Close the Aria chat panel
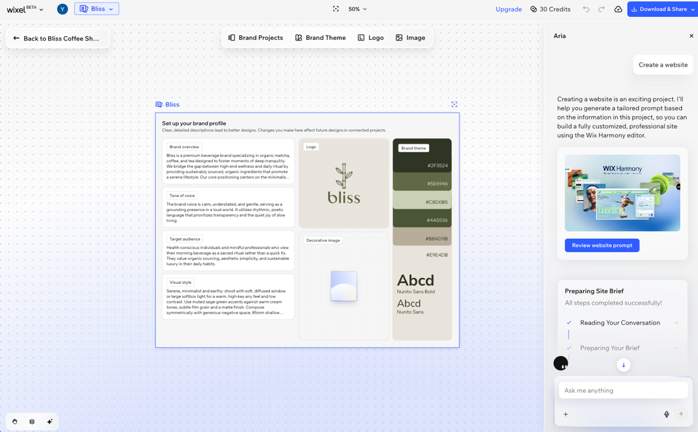 point(691,36)
